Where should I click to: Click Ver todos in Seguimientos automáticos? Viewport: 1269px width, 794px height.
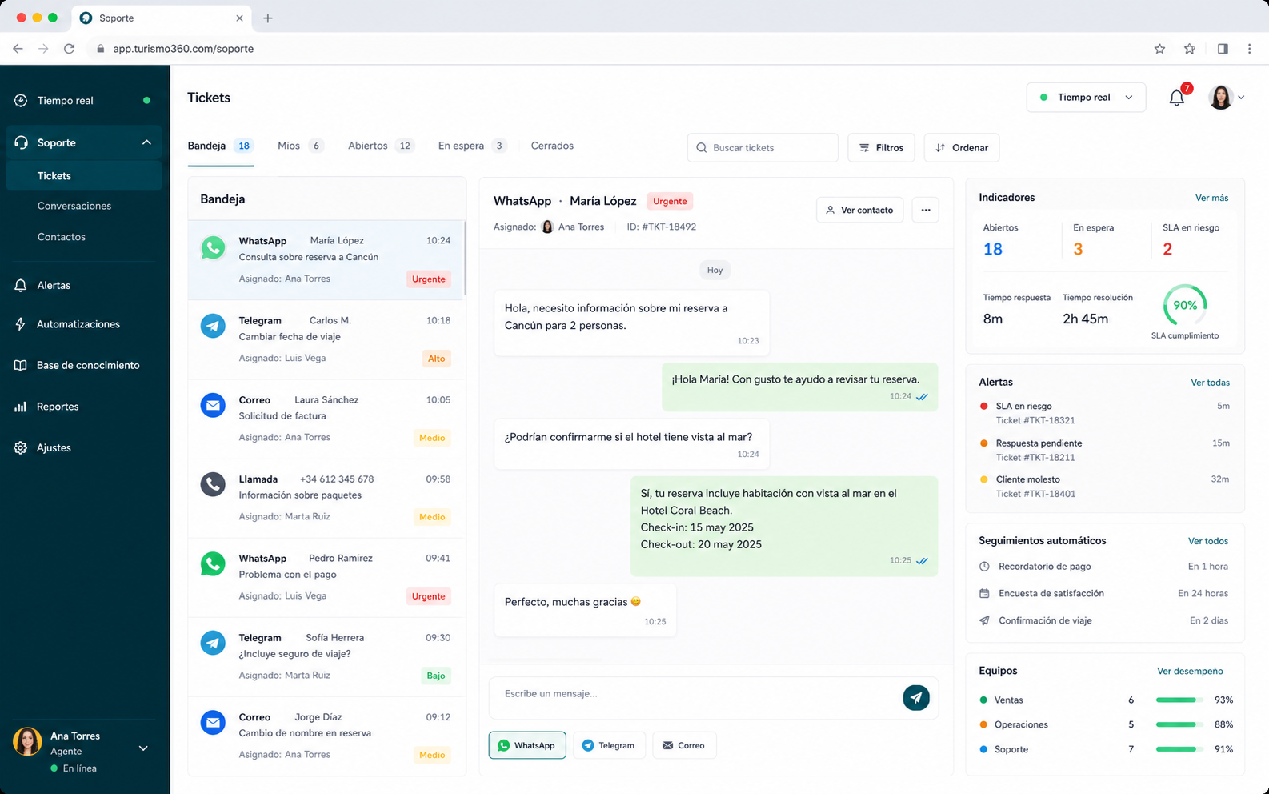coord(1207,541)
